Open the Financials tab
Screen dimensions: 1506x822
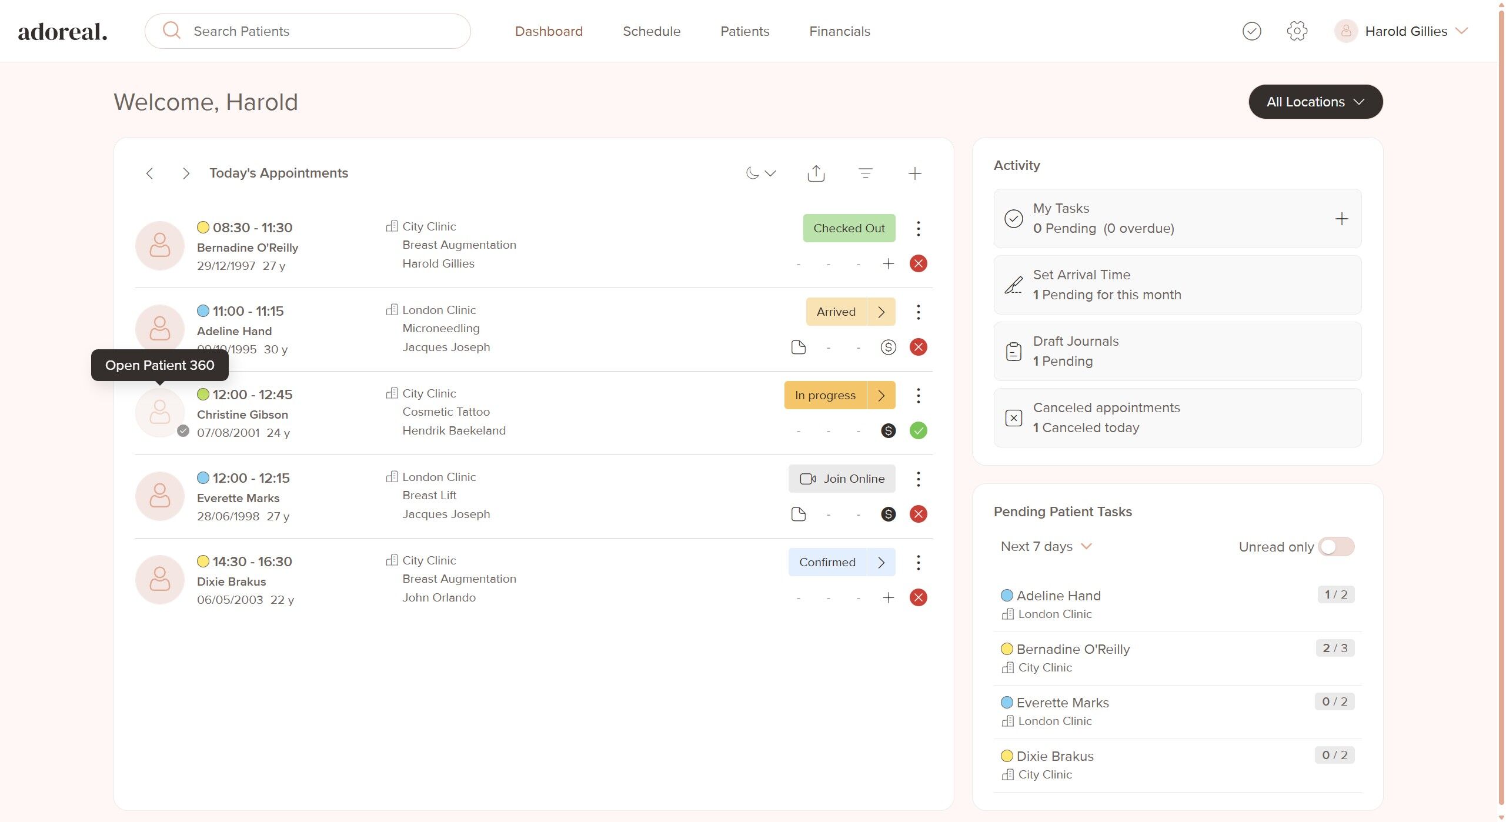click(x=839, y=31)
